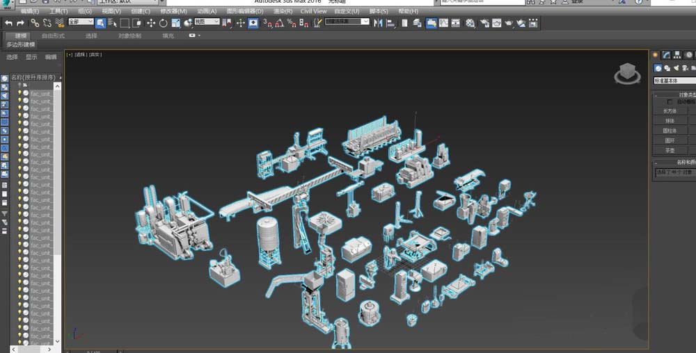This screenshot has height=353, width=696.
Task: Open the 全部 selection filter dropdown
Action: click(81, 22)
